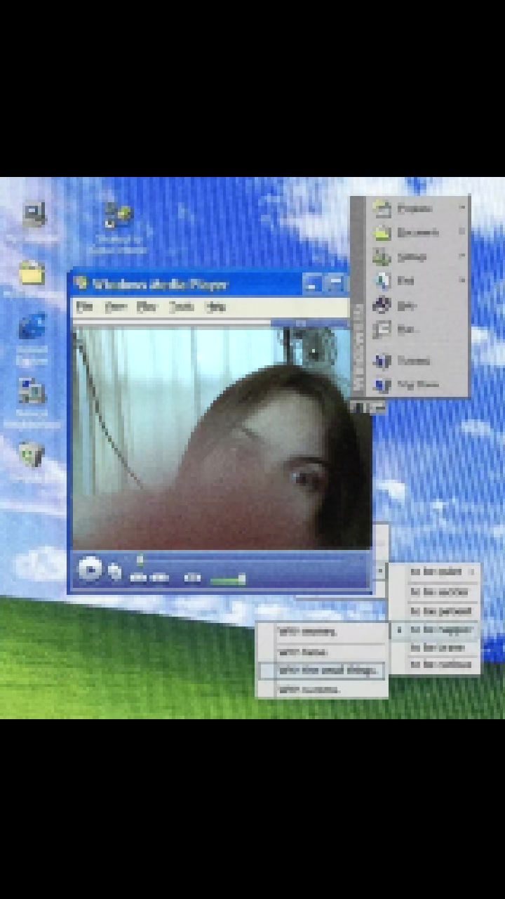Select "Documents" in the Start menu
This screenshot has height=899, width=505.
(x=418, y=232)
